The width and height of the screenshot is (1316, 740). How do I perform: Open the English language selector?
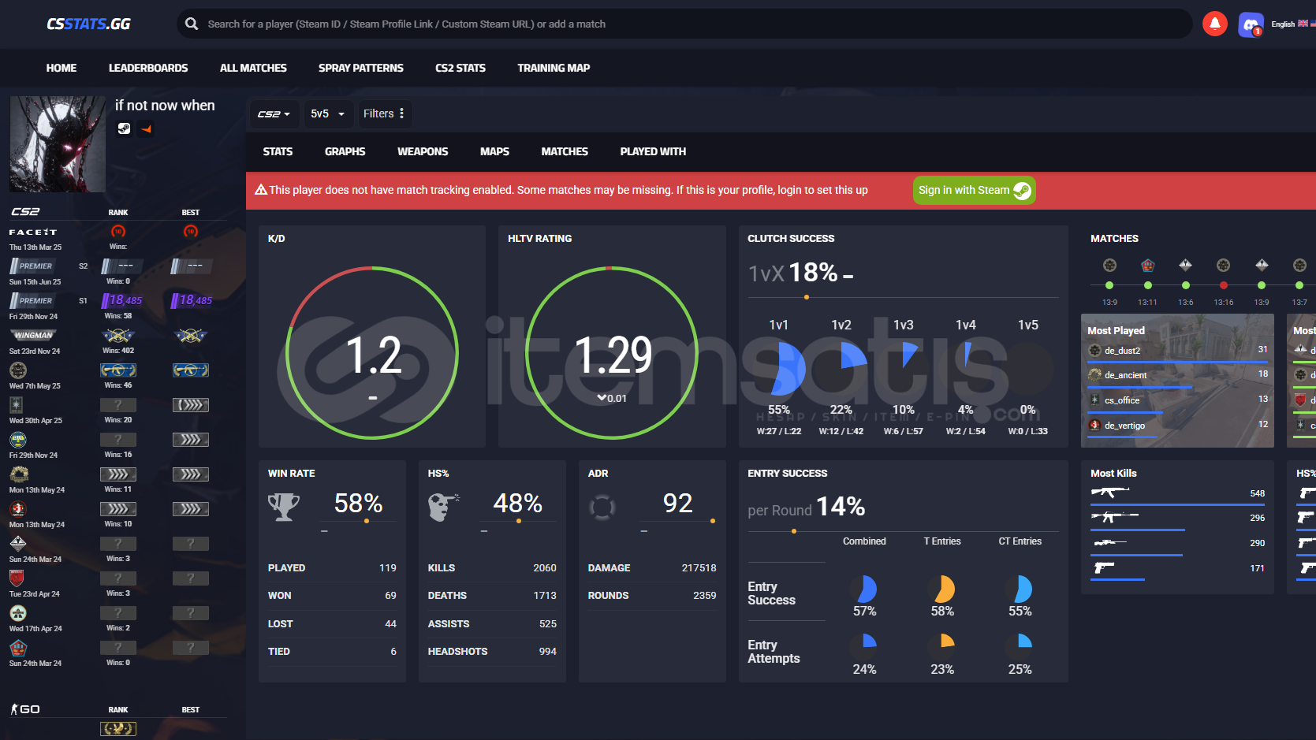point(1292,24)
